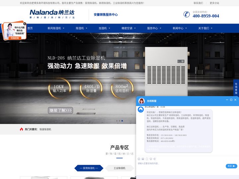Expand dropdown arrow next to 新闻中心
The height and width of the screenshot is (179, 239).
[186, 28]
